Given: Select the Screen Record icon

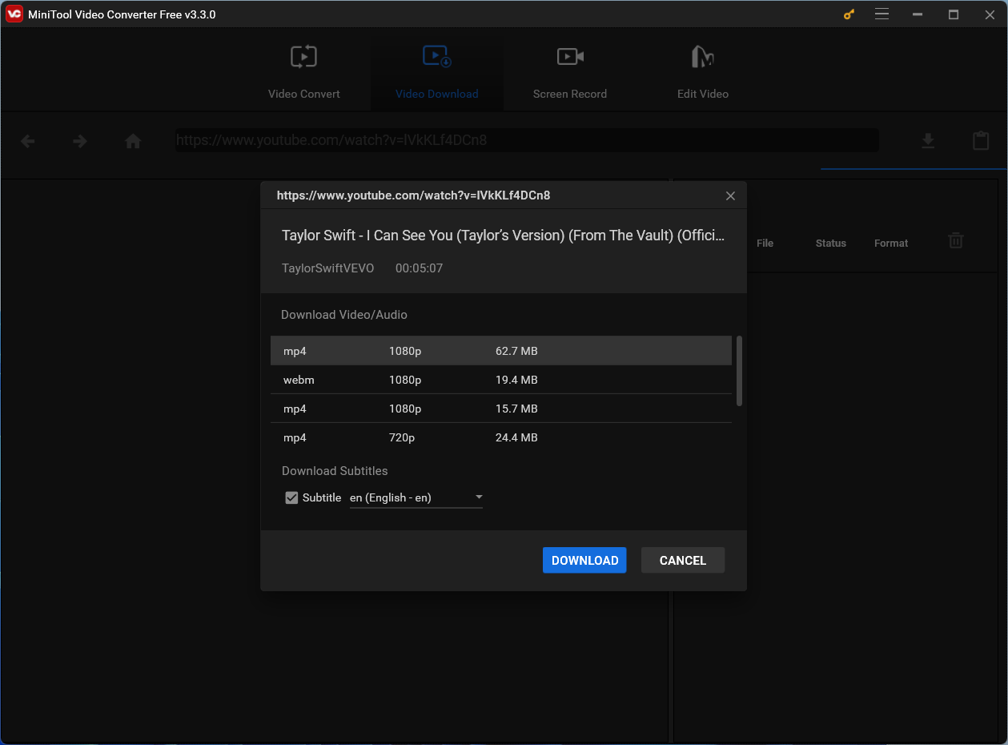Looking at the screenshot, I should click(x=569, y=56).
